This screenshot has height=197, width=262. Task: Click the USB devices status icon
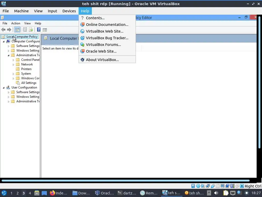click(213, 186)
